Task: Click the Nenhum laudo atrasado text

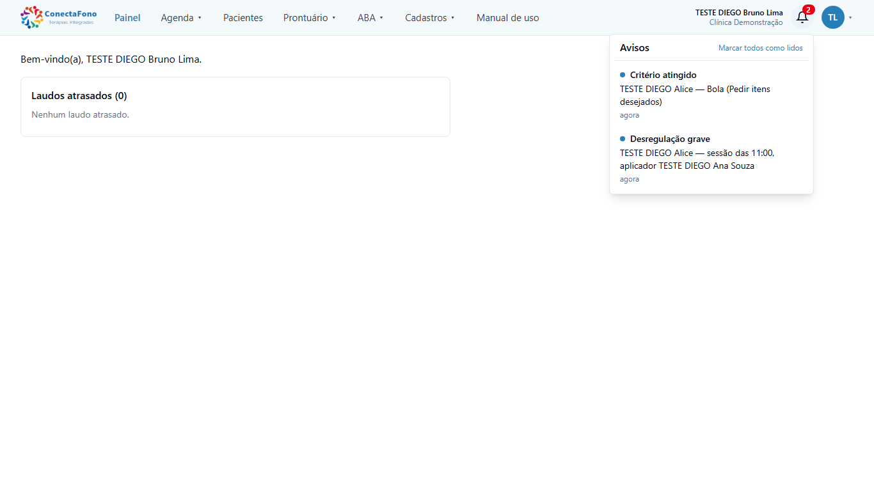Action: pos(80,115)
